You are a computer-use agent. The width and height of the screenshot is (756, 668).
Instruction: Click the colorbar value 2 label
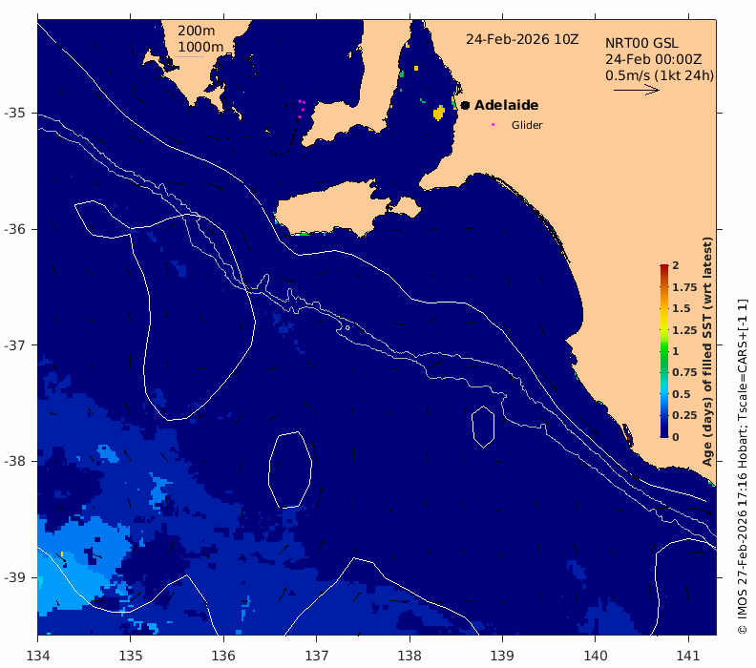(676, 265)
